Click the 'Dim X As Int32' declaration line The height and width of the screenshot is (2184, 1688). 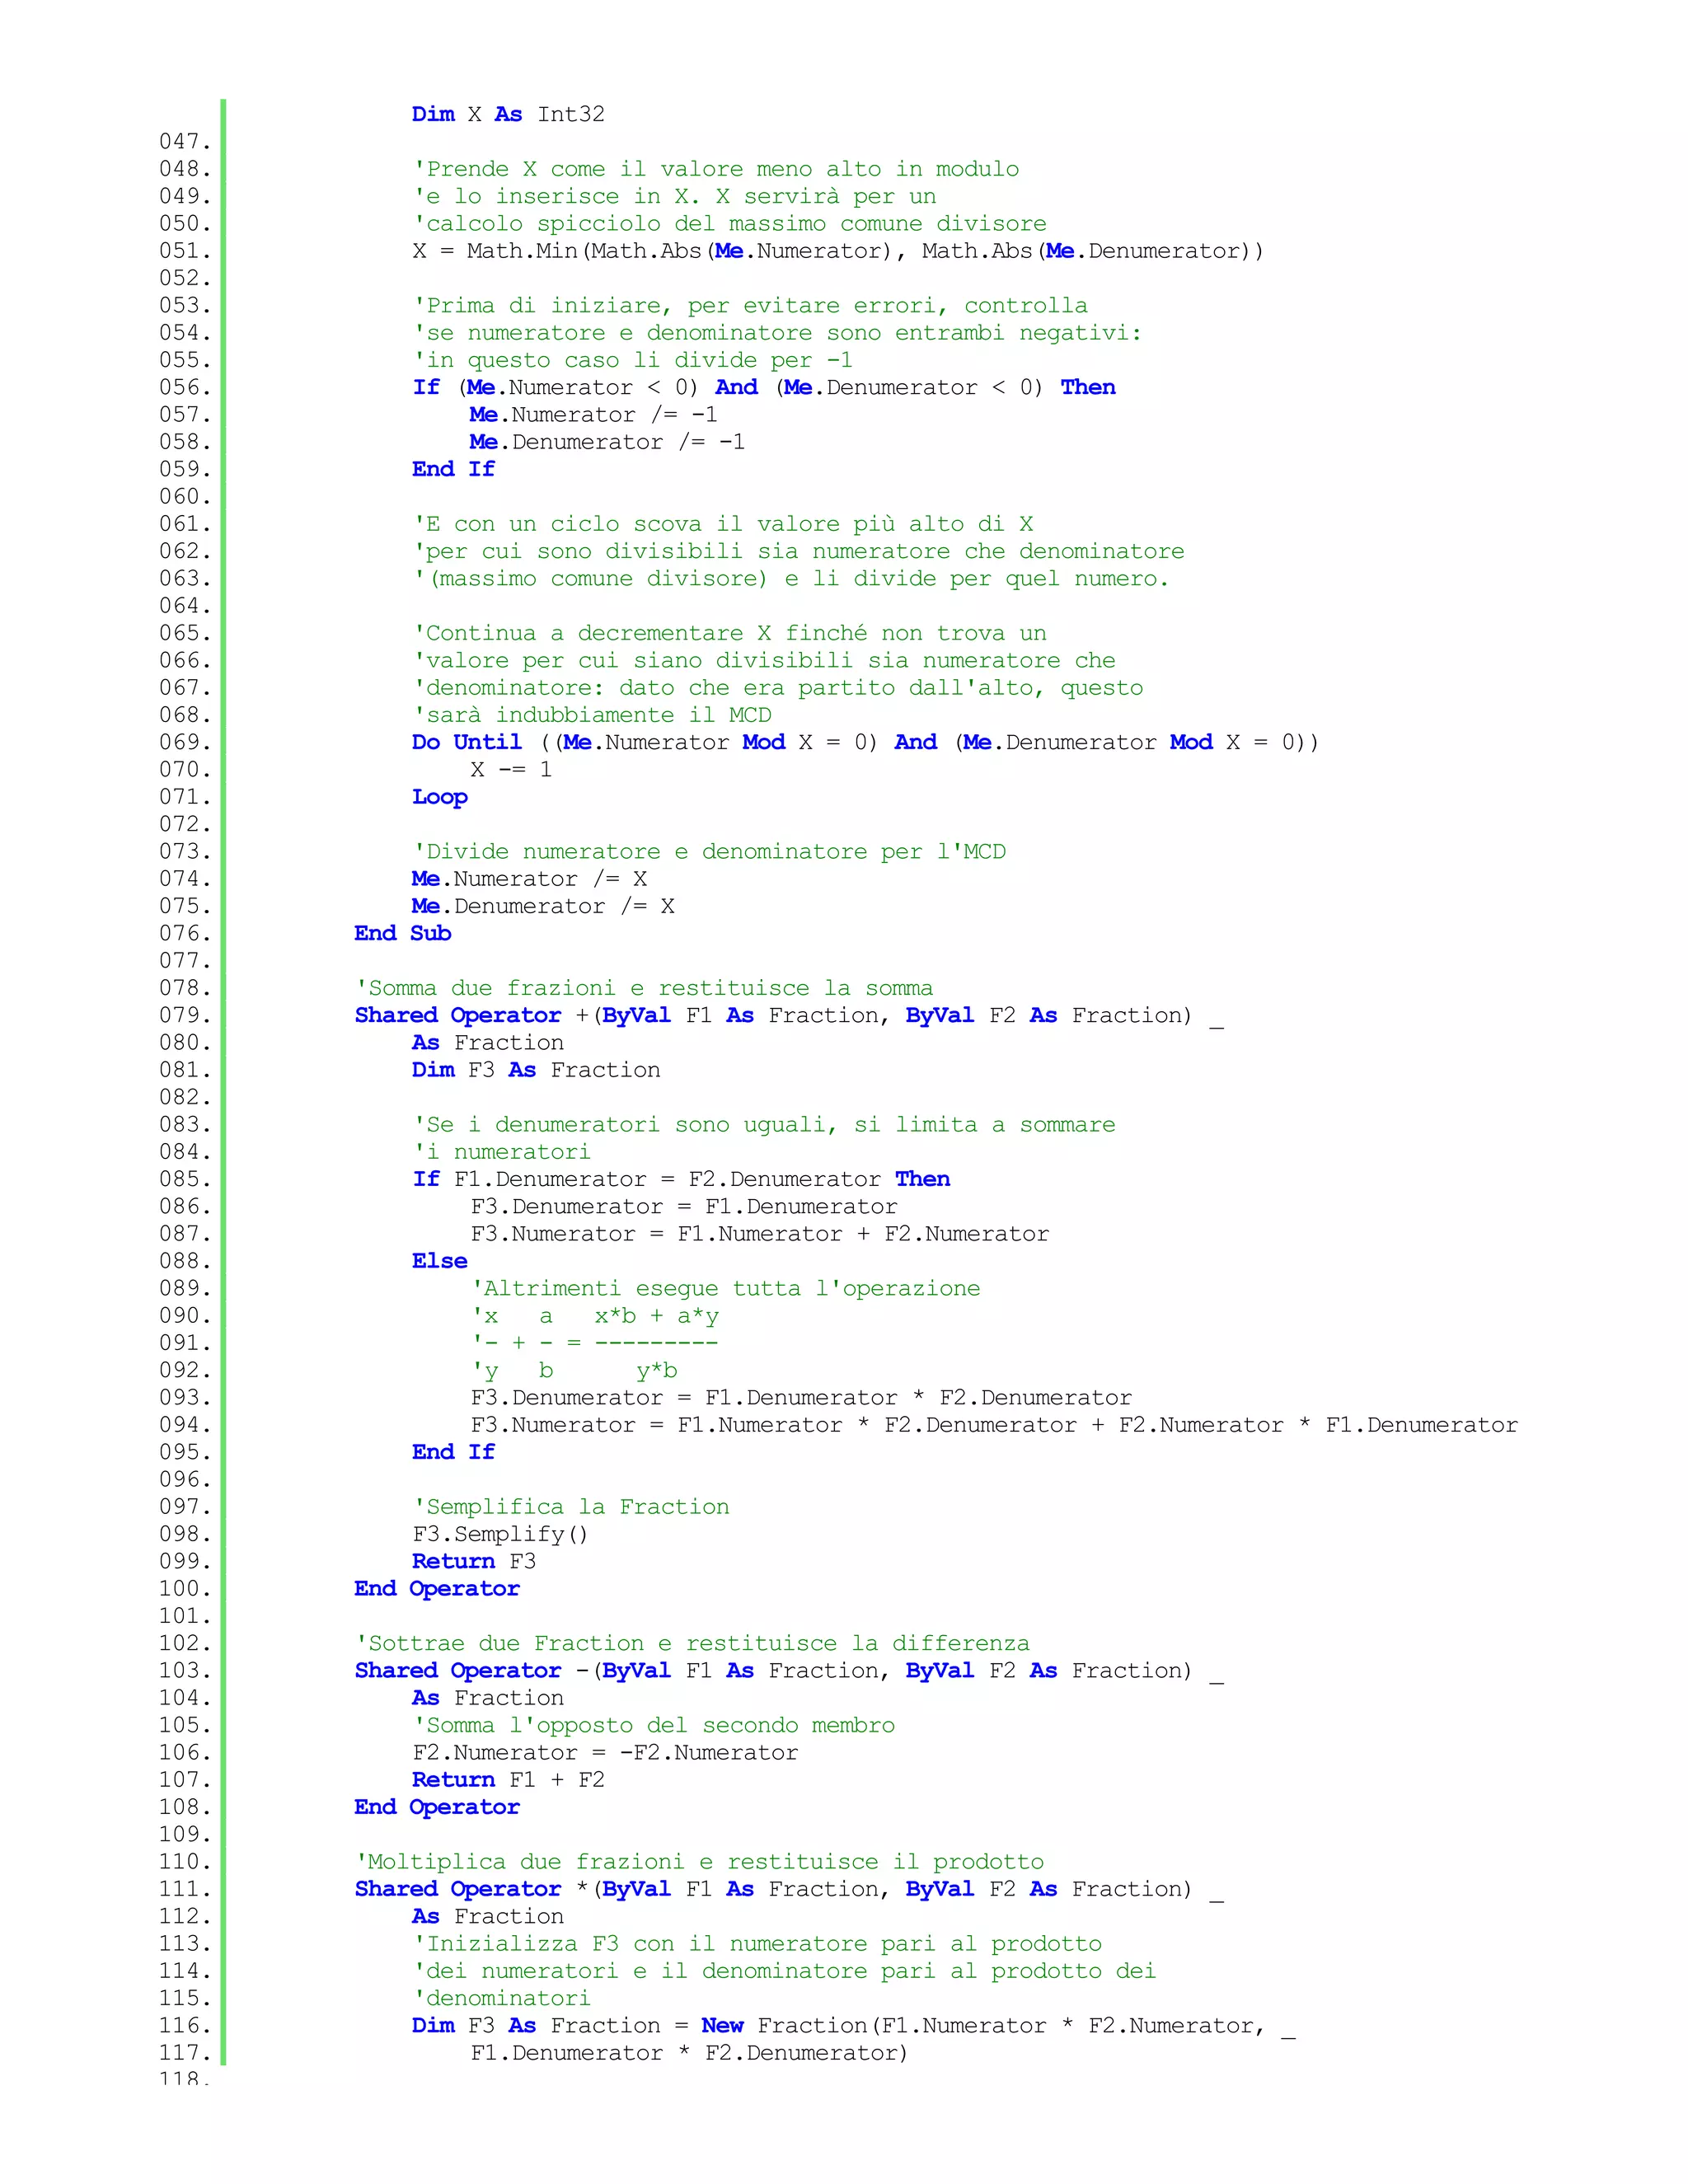click(508, 114)
